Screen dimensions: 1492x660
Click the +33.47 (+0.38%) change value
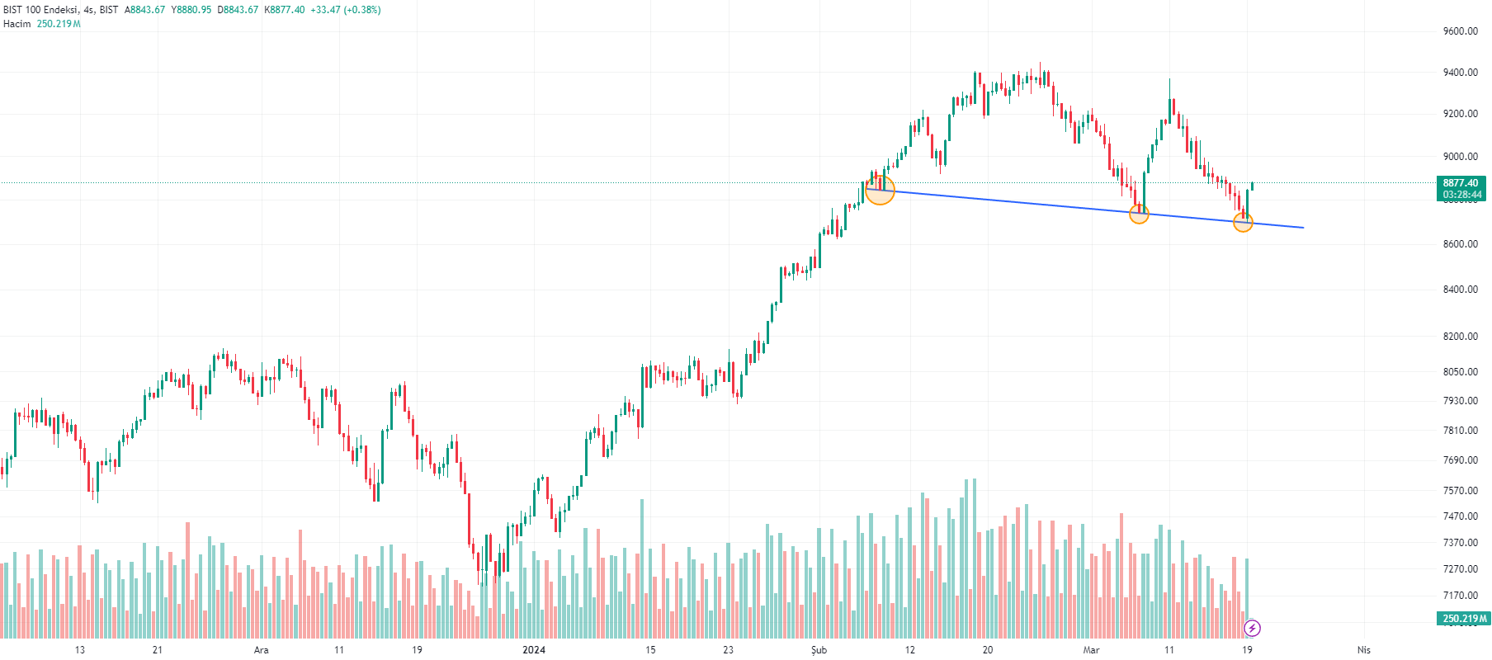(x=346, y=10)
